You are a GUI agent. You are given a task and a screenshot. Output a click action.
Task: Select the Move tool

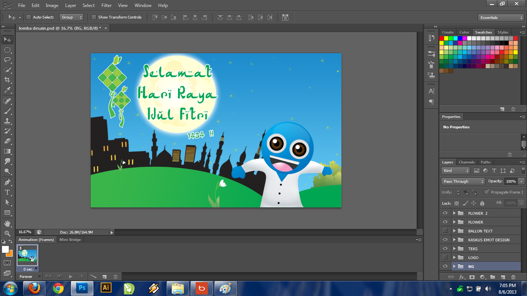[7, 39]
